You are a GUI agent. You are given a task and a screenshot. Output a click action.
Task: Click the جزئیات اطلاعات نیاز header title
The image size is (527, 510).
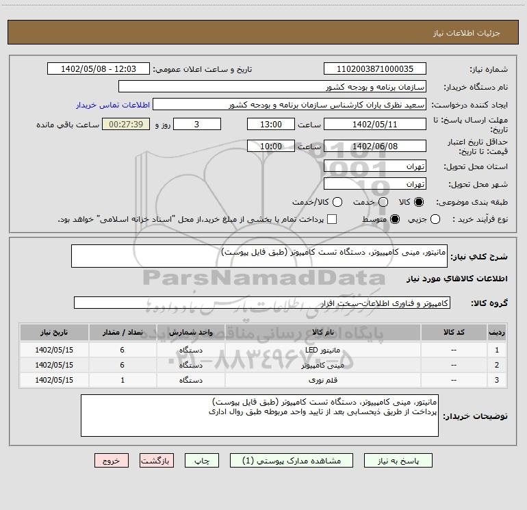pyautogui.click(x=467, y=33)
